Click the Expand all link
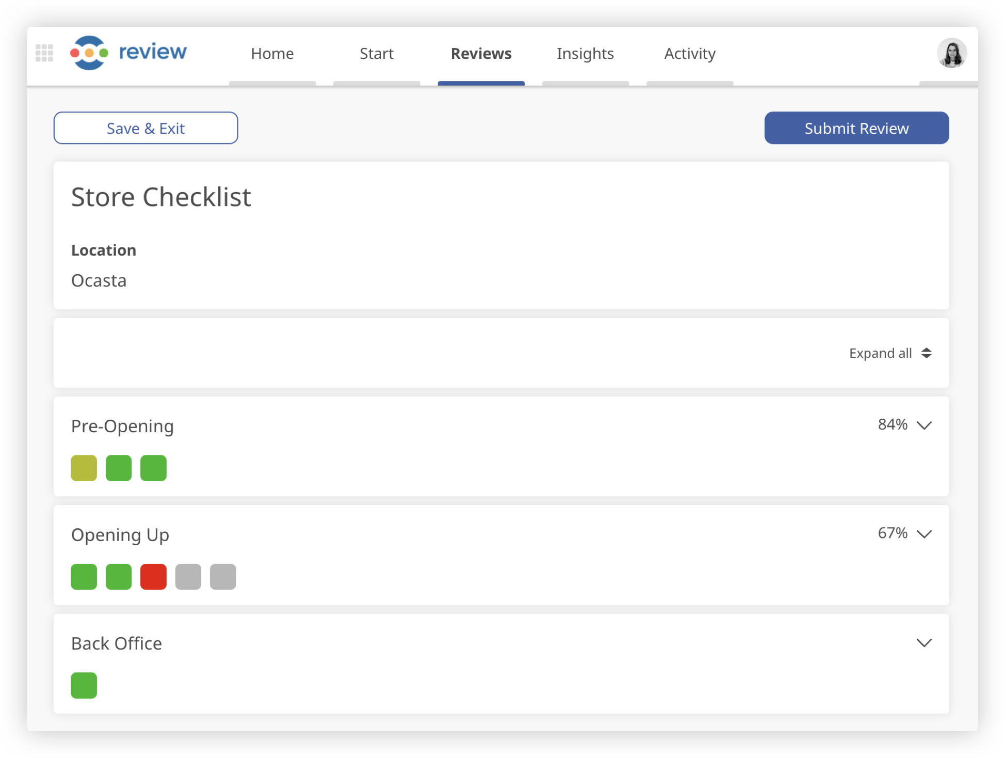 [x=880, y=353]
